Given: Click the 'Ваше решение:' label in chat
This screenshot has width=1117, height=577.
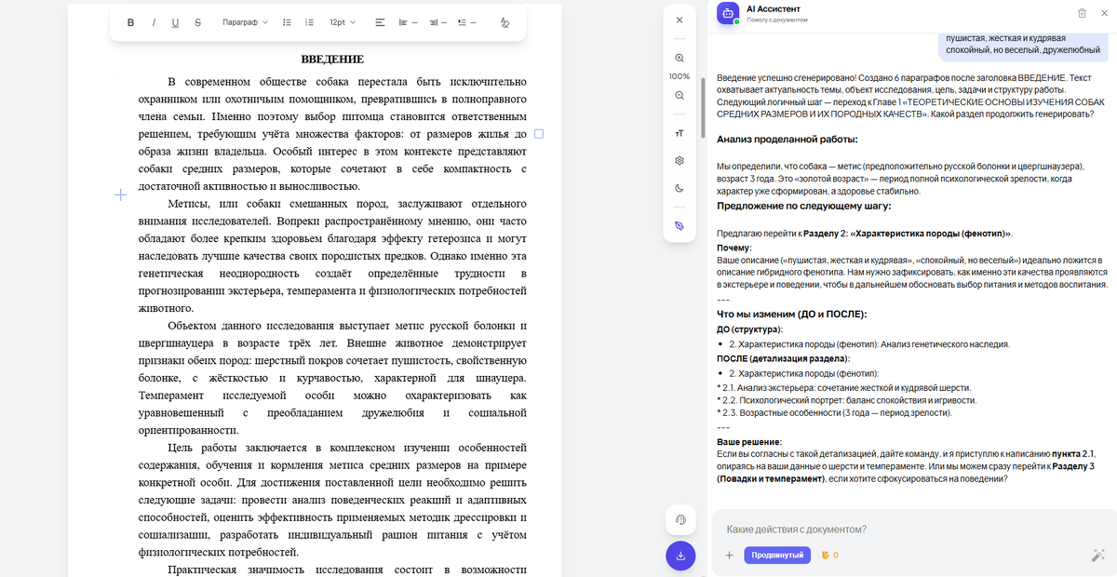Looking at the screenshot, I should (x=749, y=441).
